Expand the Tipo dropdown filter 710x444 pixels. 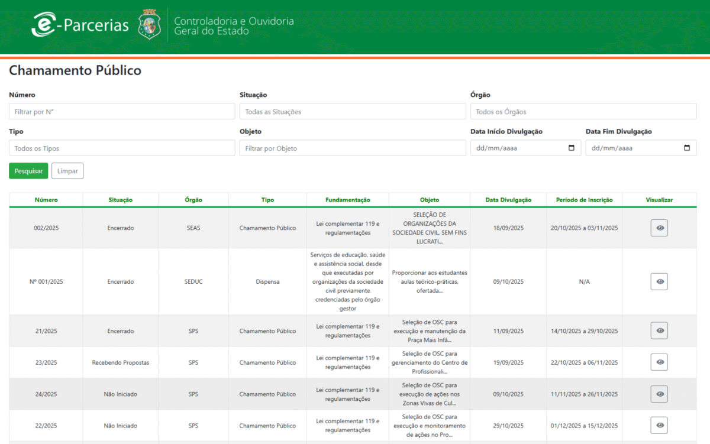click(122, 148)
